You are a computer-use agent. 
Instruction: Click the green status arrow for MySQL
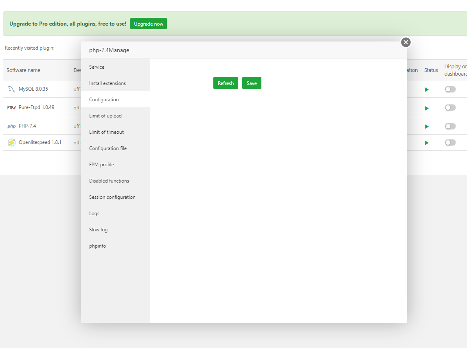pyautogui.click(x=426, y=89)
